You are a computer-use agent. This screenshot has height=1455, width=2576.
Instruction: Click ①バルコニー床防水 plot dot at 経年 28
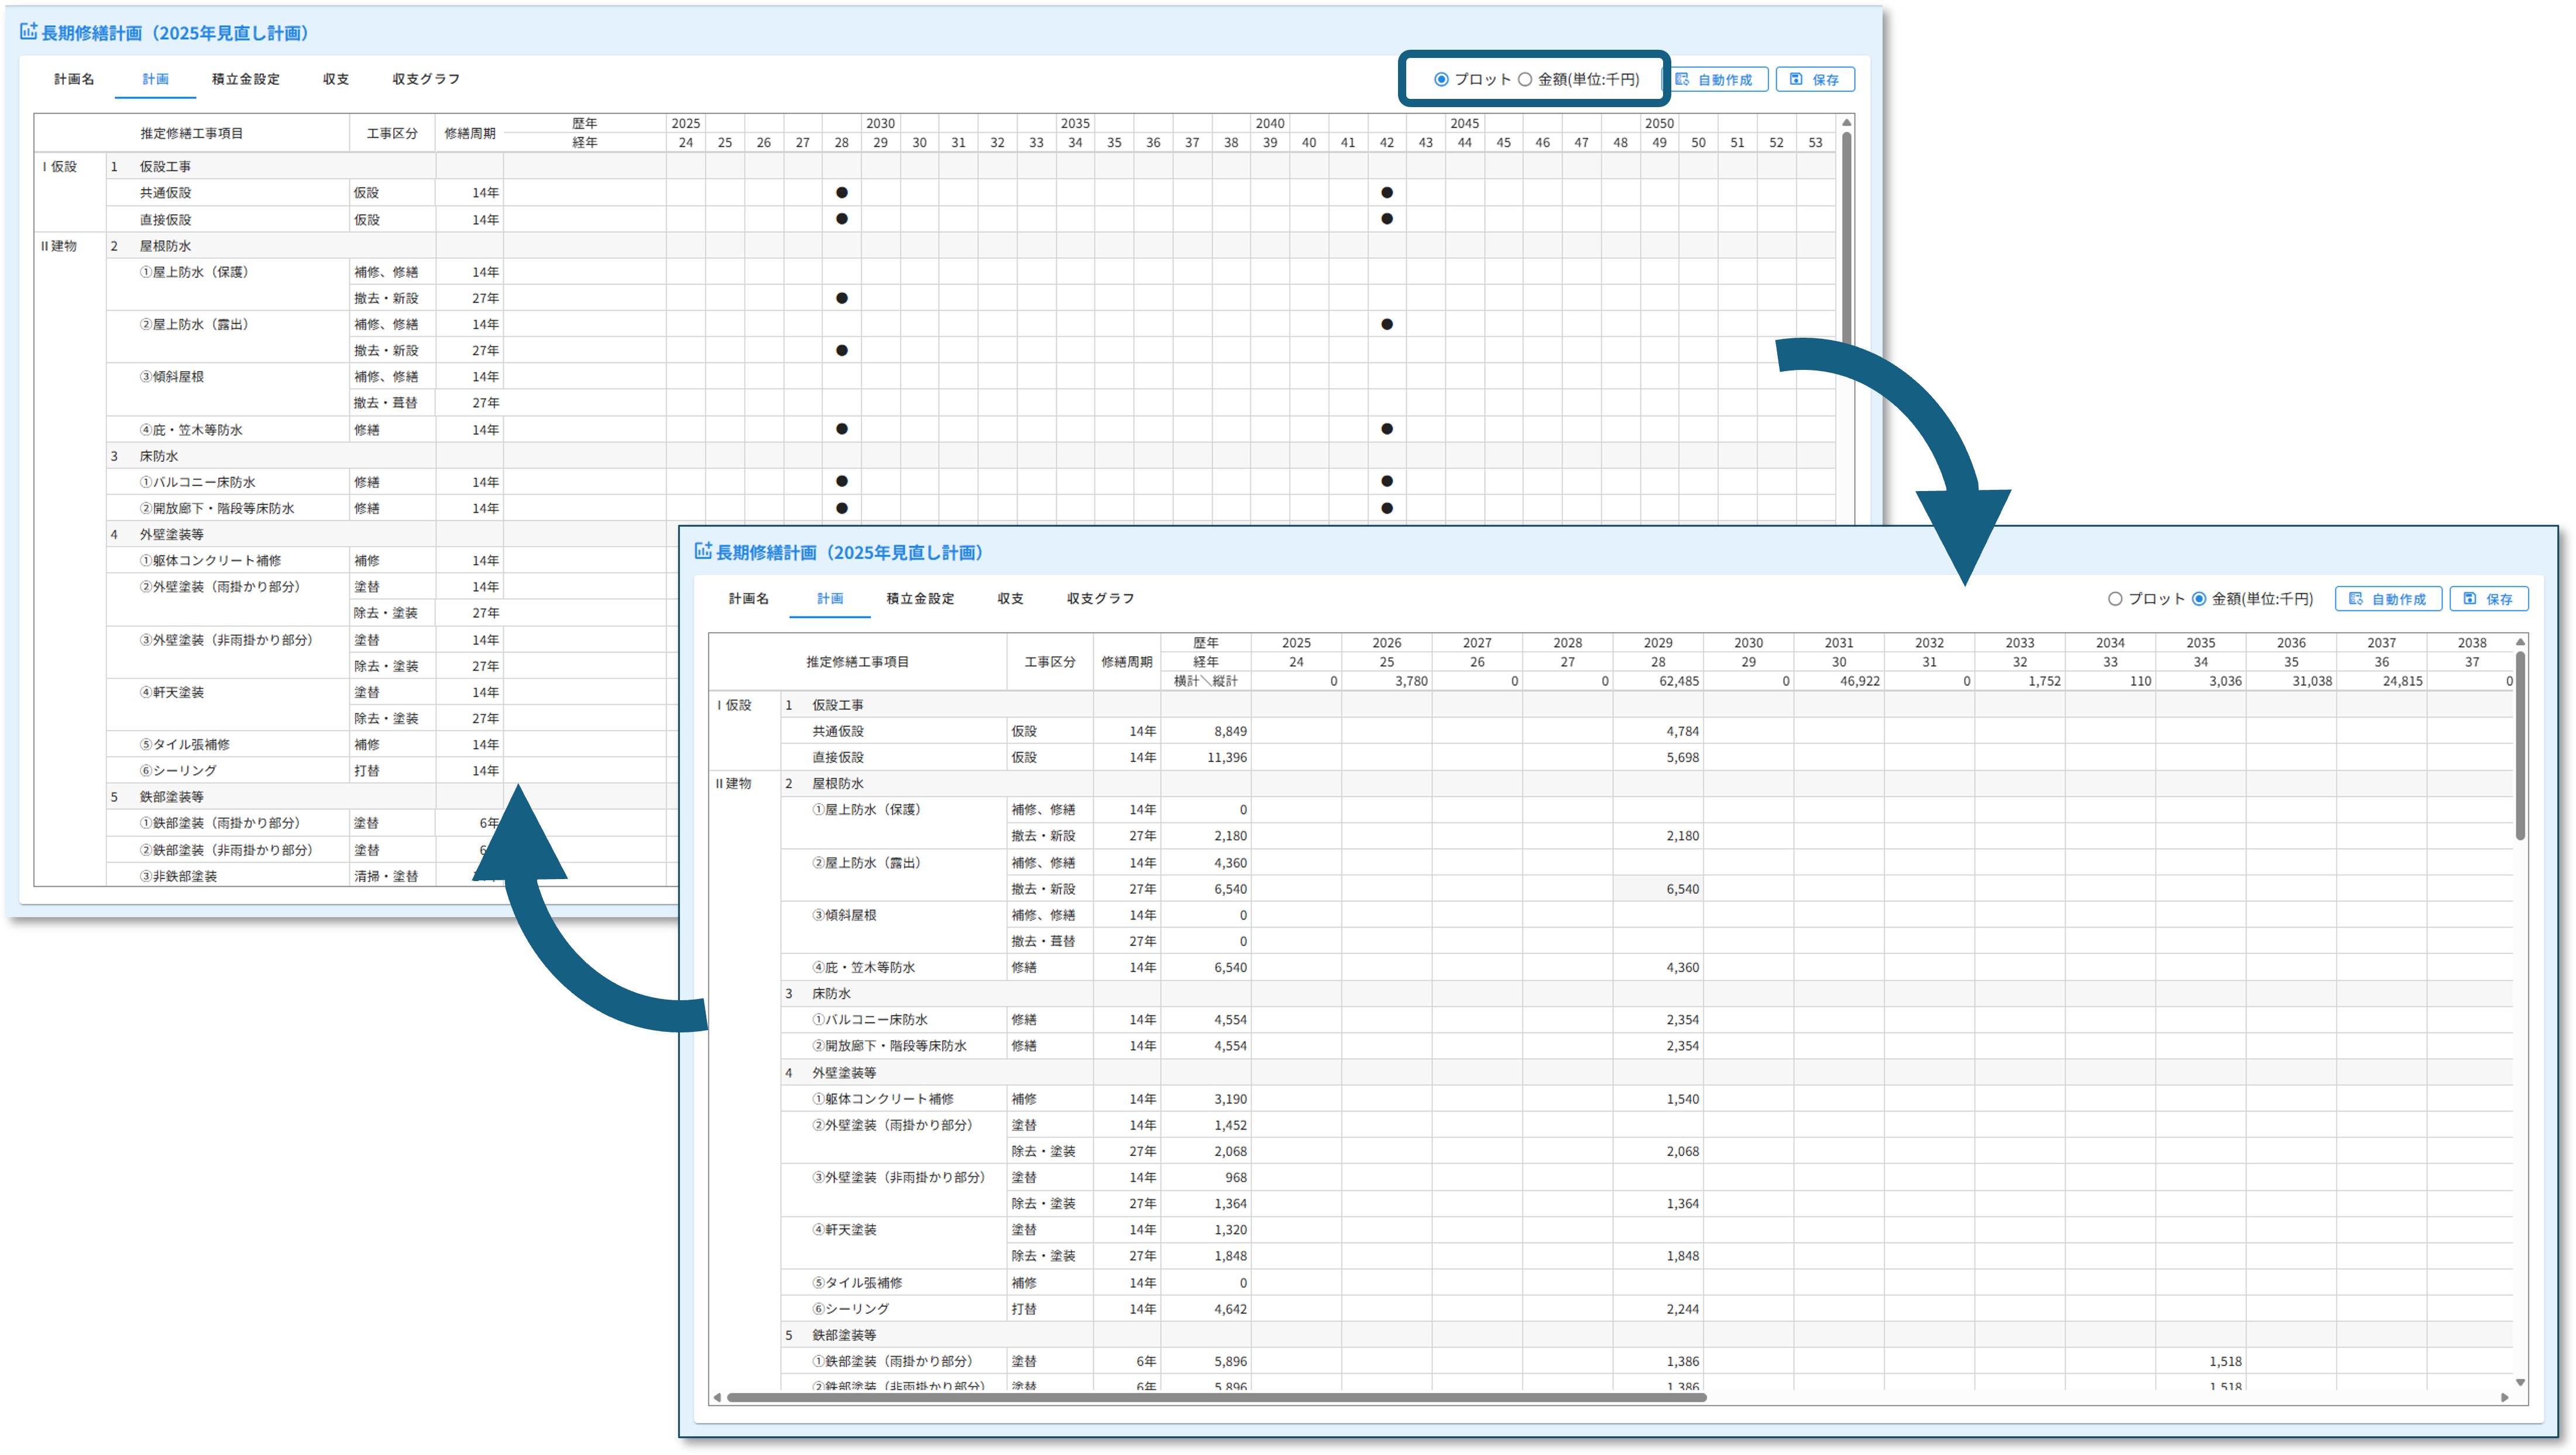pos(842,481)
